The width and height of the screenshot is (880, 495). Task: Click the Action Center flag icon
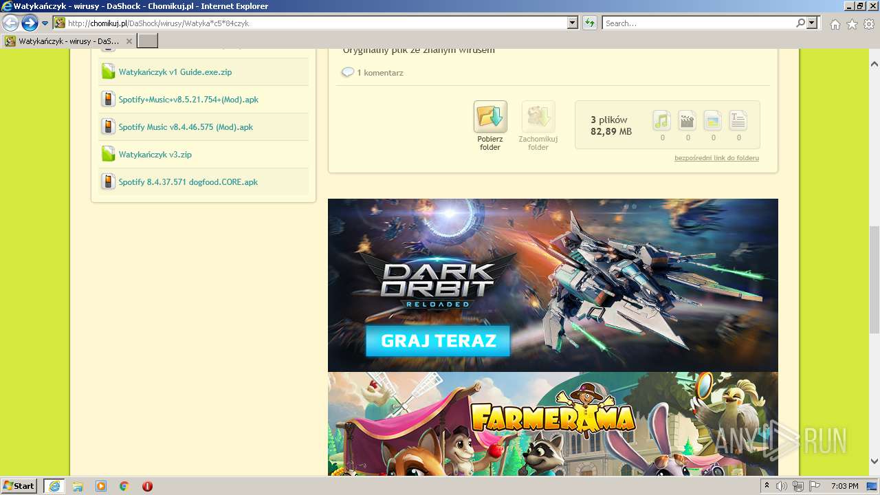pos(815,486)
